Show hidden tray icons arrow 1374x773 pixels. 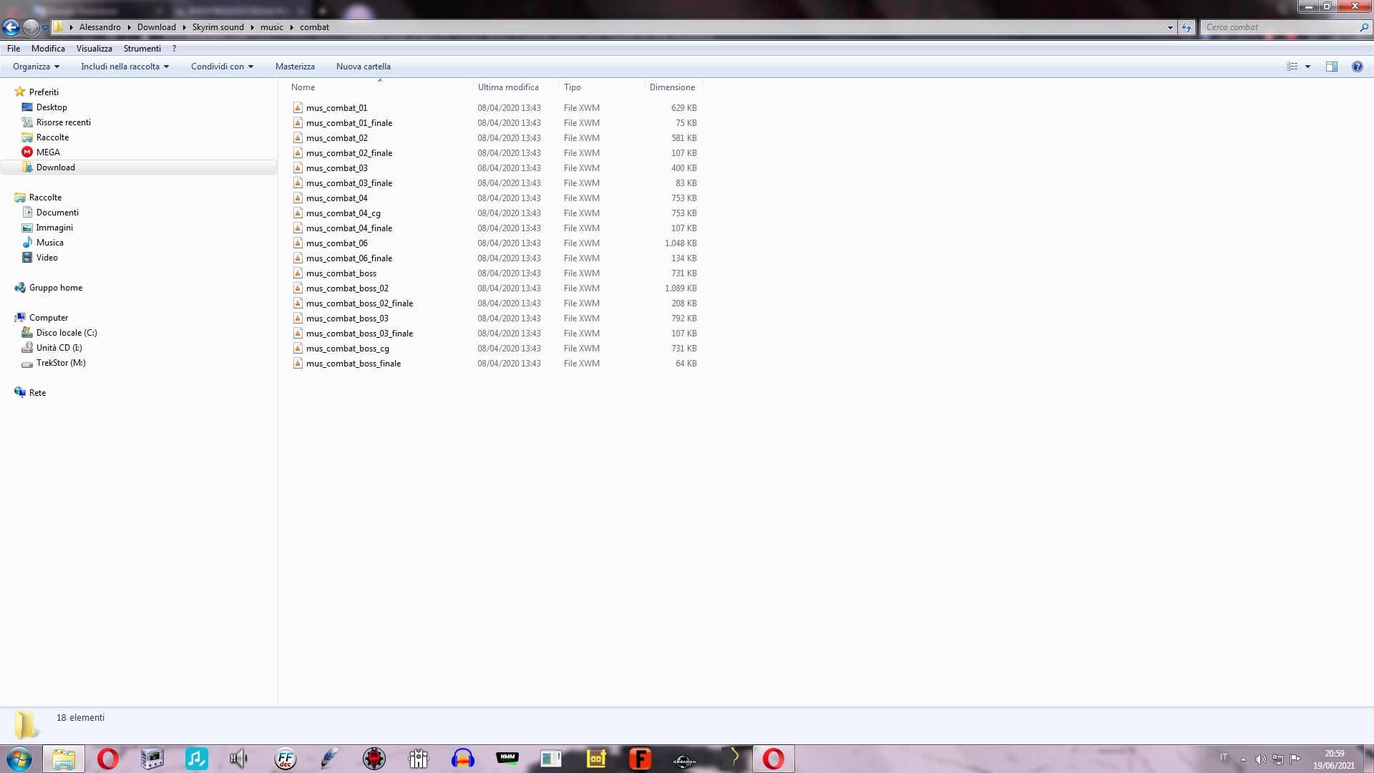pyautogui.click(x=1243, y=759)
